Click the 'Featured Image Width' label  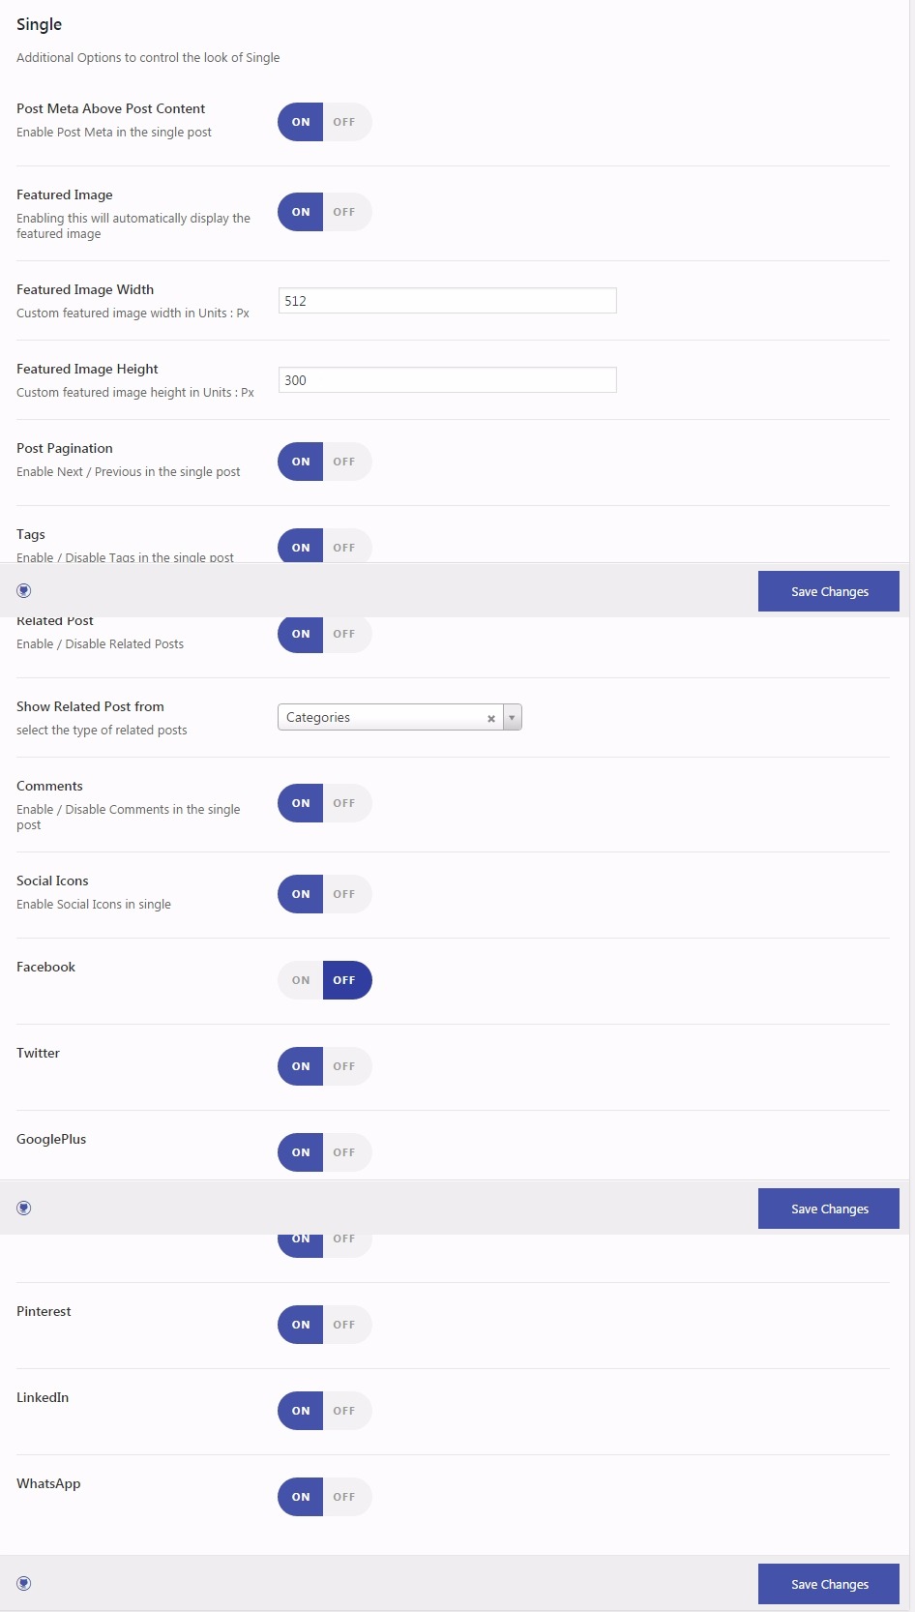pyautogui.click(x=85, y=289)
